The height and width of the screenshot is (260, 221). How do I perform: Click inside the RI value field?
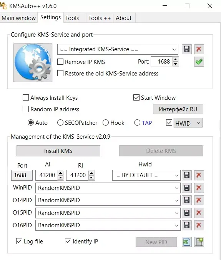tap(77, 175)
